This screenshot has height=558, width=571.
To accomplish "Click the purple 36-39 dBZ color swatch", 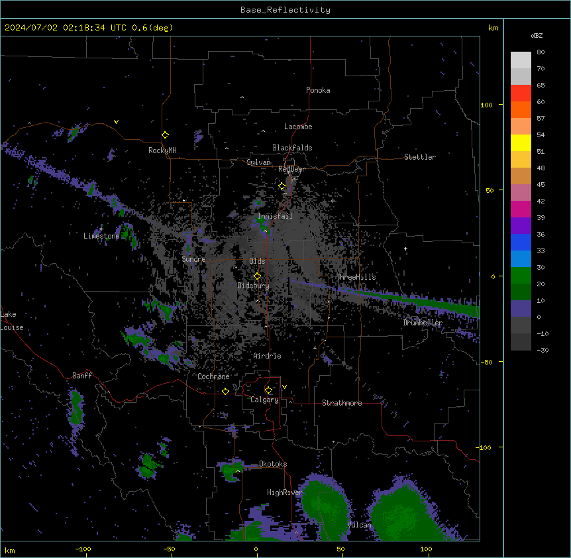I will click(x=521, y=226).
